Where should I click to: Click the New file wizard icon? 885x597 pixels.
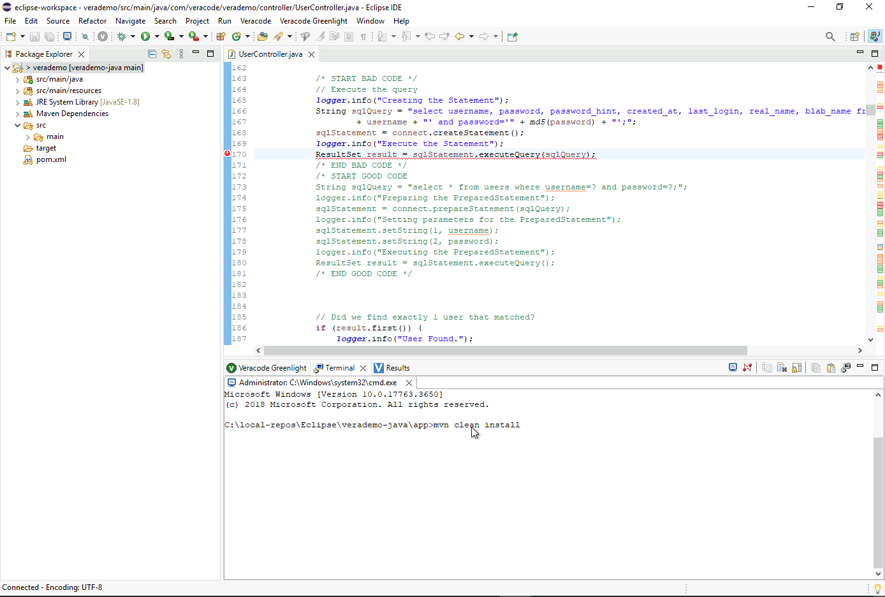pos(11,36)
